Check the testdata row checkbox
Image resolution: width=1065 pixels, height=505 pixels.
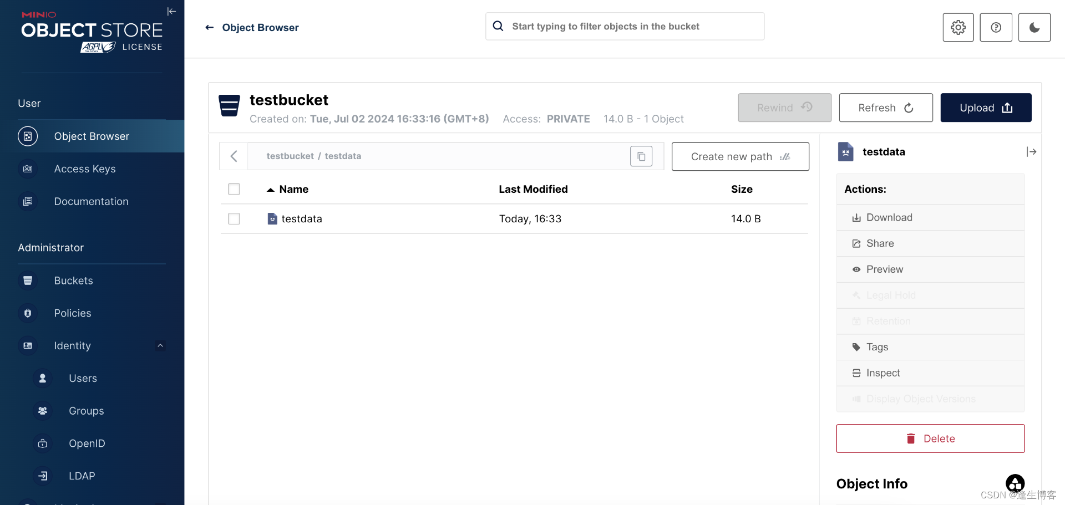234,219
